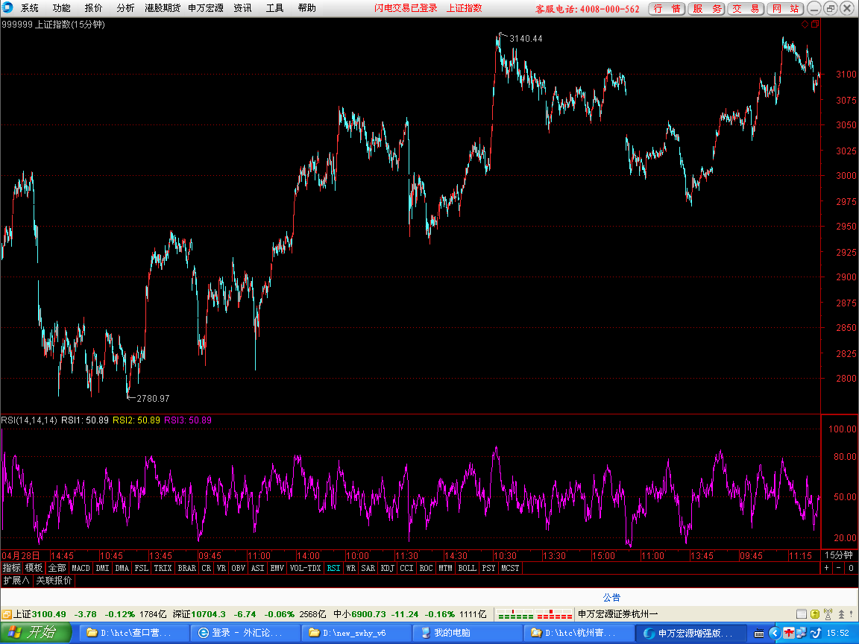859x644 pixels.
Task: Open the 系统 menu
Action: coord(30,7)
